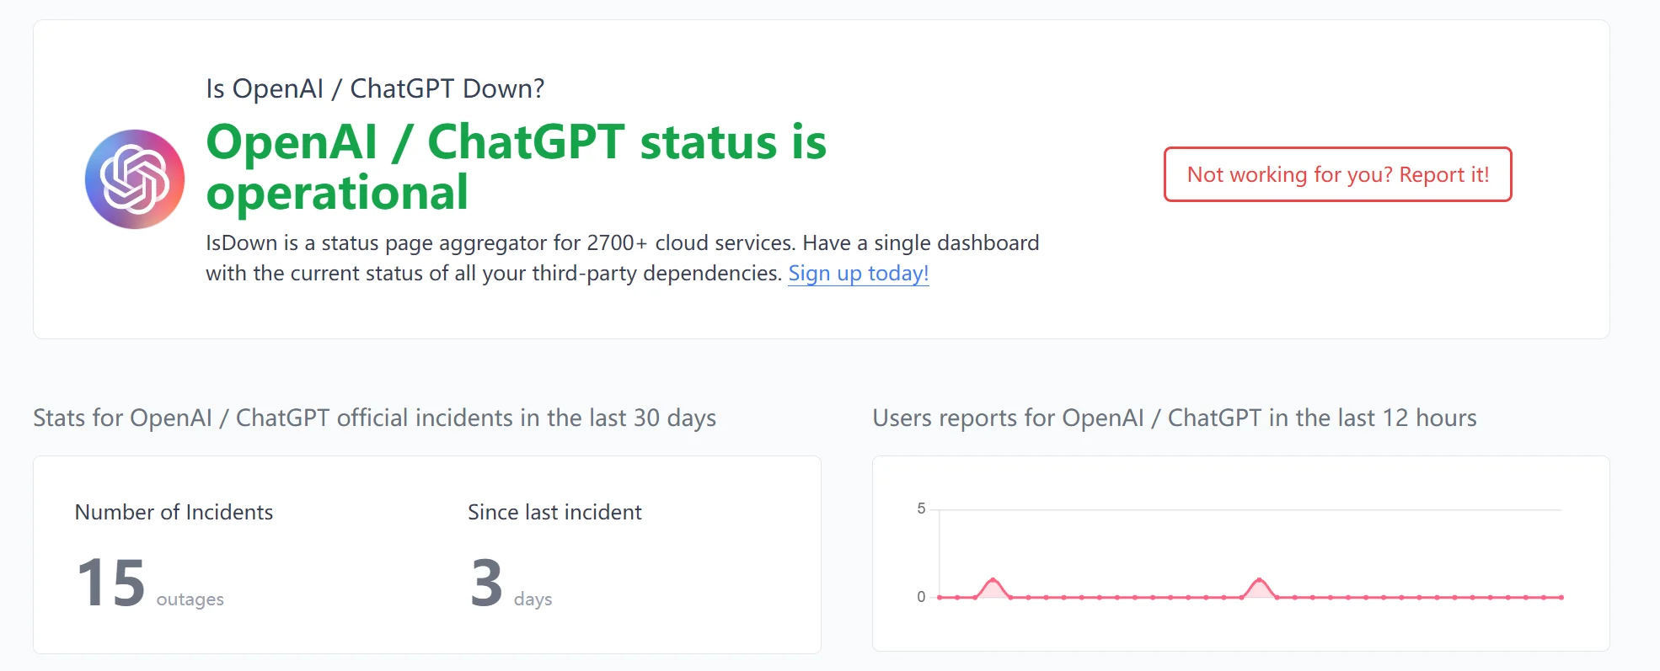Click the large "3" days value
Image resolution: width=1660 pixels, height=671 pixels.
[x=486, y=583]
